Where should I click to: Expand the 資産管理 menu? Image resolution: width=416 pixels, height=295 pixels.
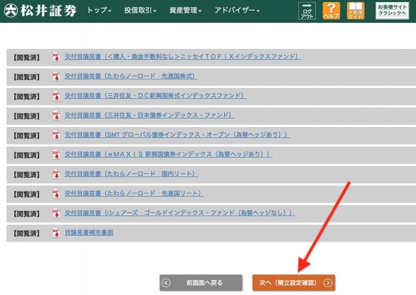[x=185, y=10]
